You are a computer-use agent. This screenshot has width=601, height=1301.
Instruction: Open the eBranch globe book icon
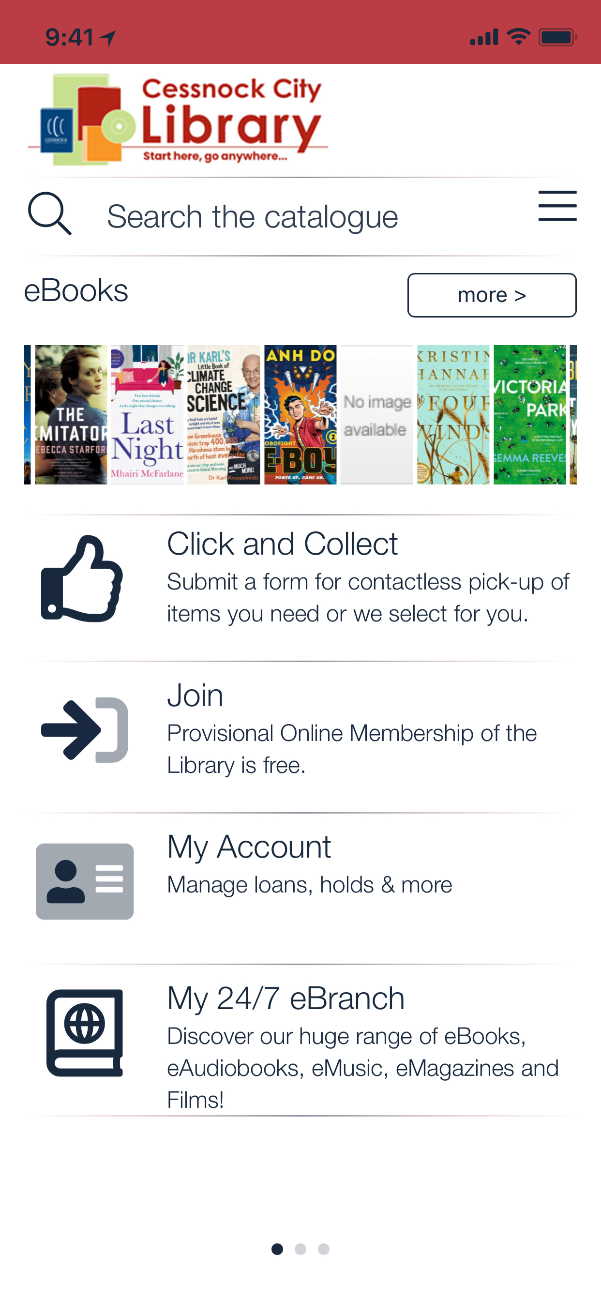click(84, 1033)
